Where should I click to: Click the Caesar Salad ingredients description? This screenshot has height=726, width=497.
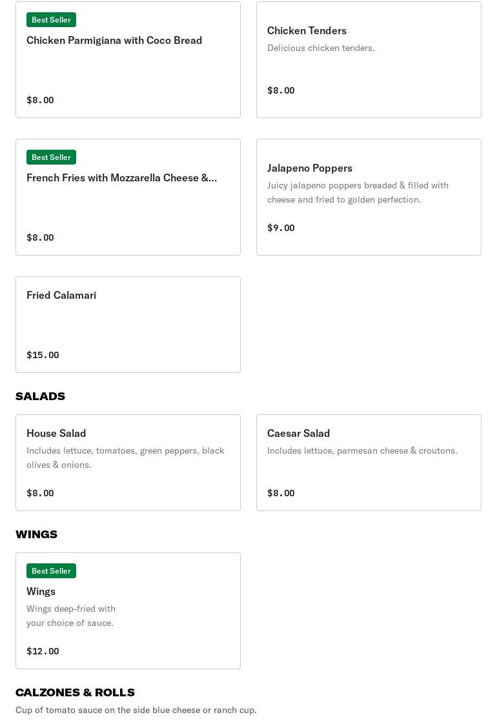tap(362, 450)
